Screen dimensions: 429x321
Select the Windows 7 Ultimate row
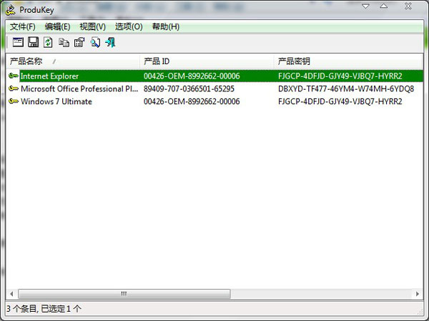pos(214,101)
